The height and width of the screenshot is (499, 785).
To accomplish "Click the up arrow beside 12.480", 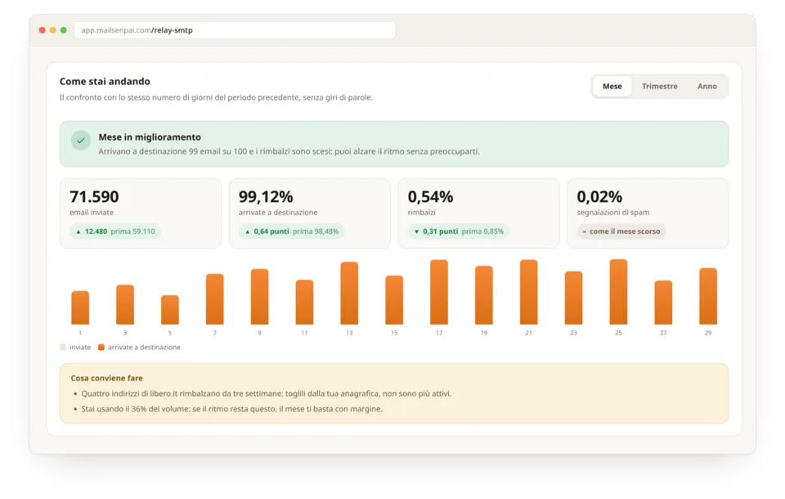I will (78, 232).
